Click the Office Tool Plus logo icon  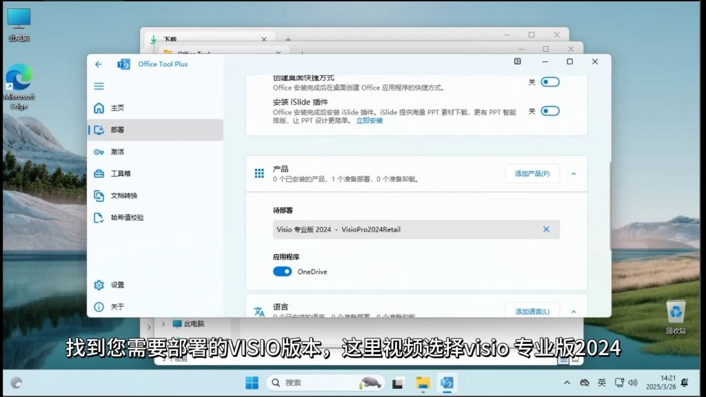124,64
